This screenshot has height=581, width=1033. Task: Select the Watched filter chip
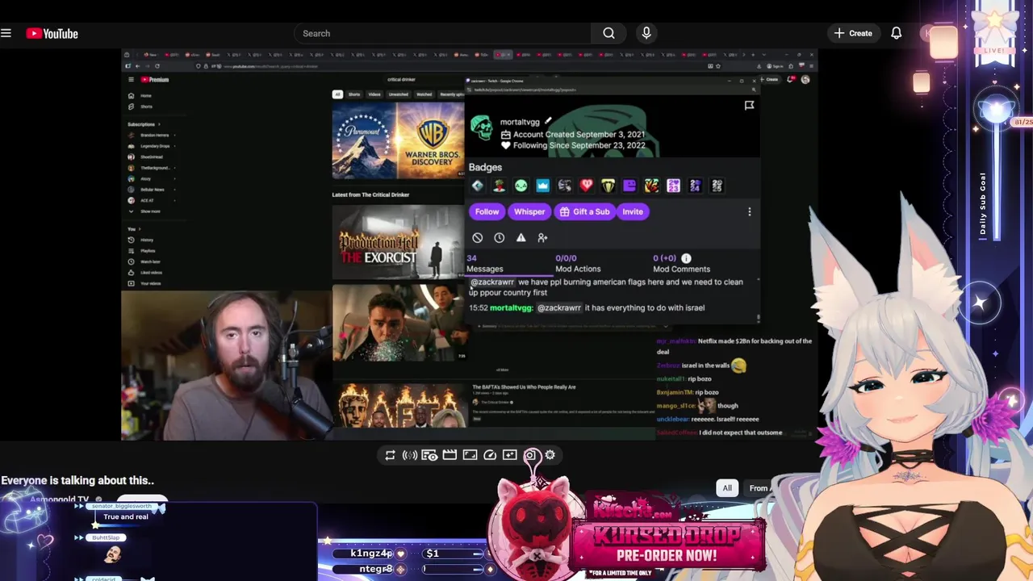424,94
